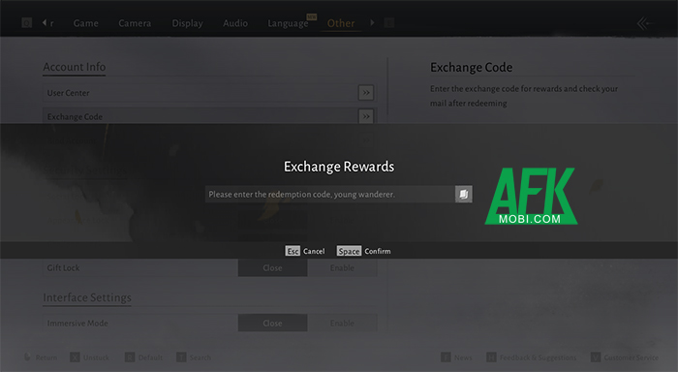The image size is (678, 372).
Task: Click the Gift Lock label
Action: [63, 267]
